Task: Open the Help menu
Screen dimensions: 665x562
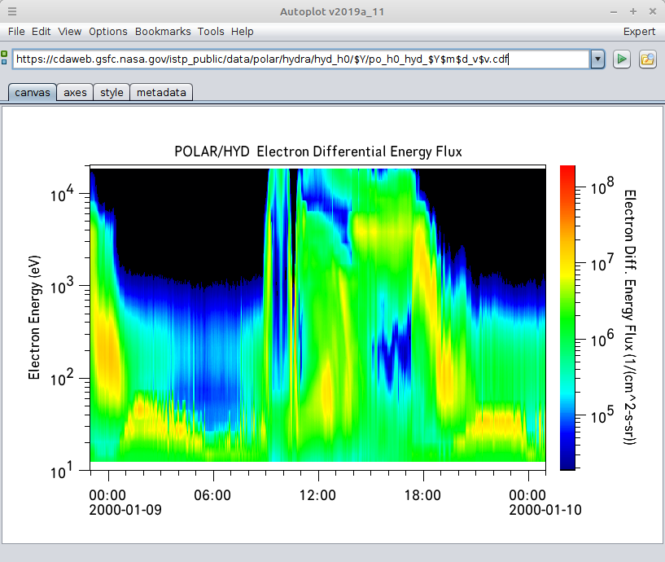Action: 243,32
